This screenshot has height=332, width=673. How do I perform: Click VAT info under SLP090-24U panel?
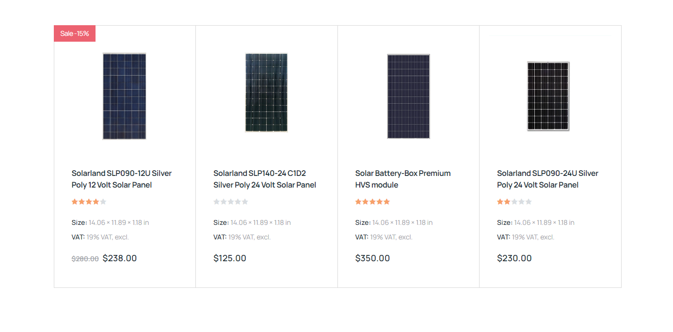point(526,237)
